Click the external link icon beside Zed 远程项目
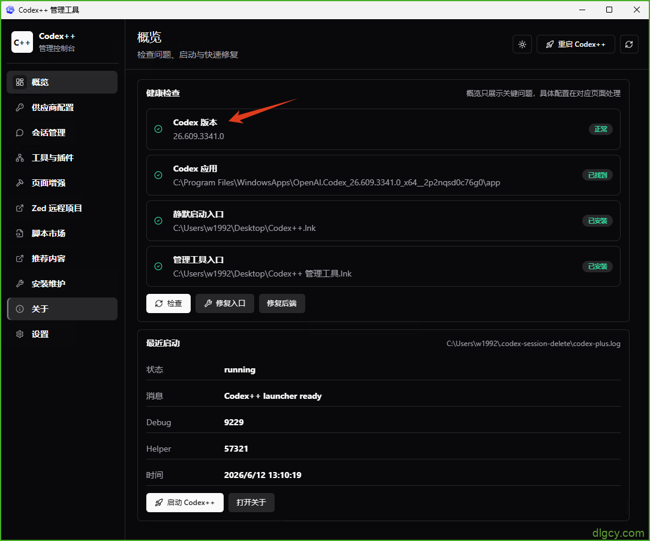This screenshot has width=650, height=541. pos(19,208)
